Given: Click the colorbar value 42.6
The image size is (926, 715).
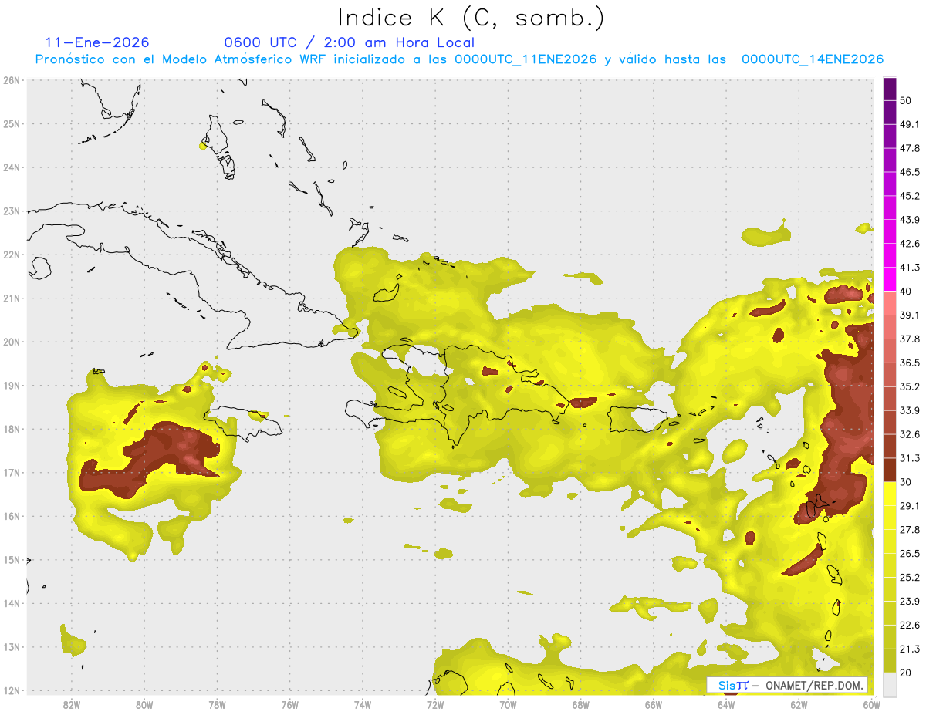Looking at the screenshot, I should point(910,244).
